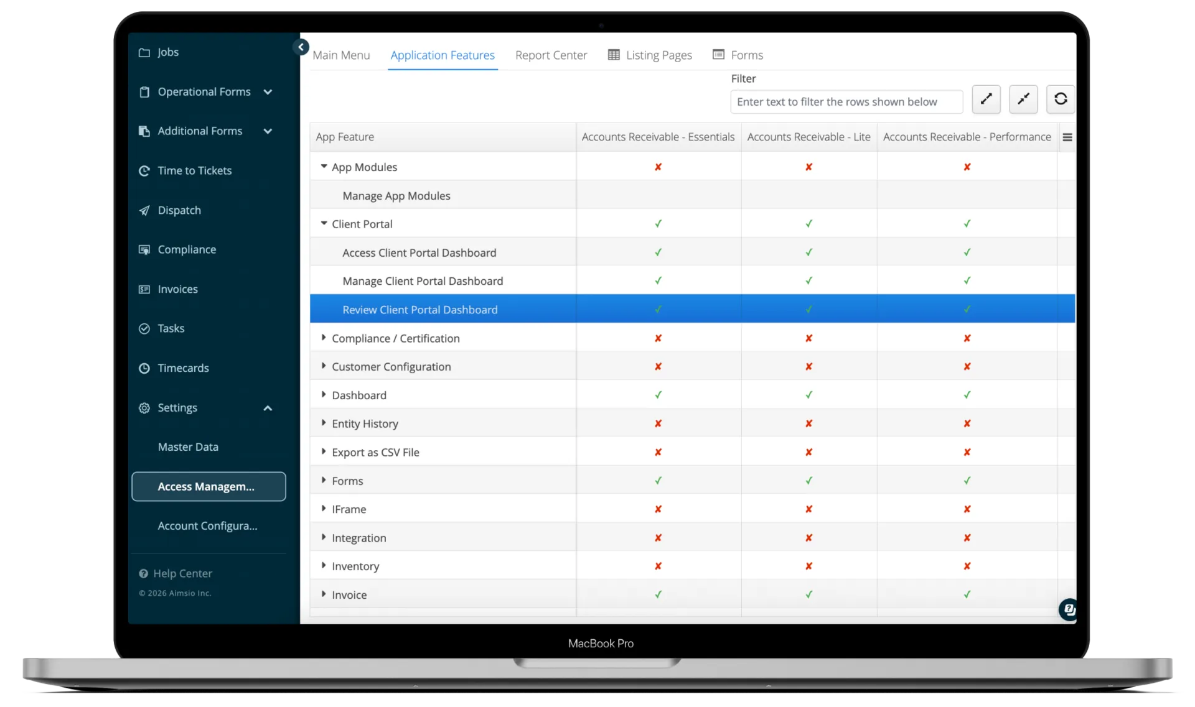Toggle Inventory for Accounts Receivable Essentials
The height and width of the screenshot is (707, 1195).
(658, 566)
